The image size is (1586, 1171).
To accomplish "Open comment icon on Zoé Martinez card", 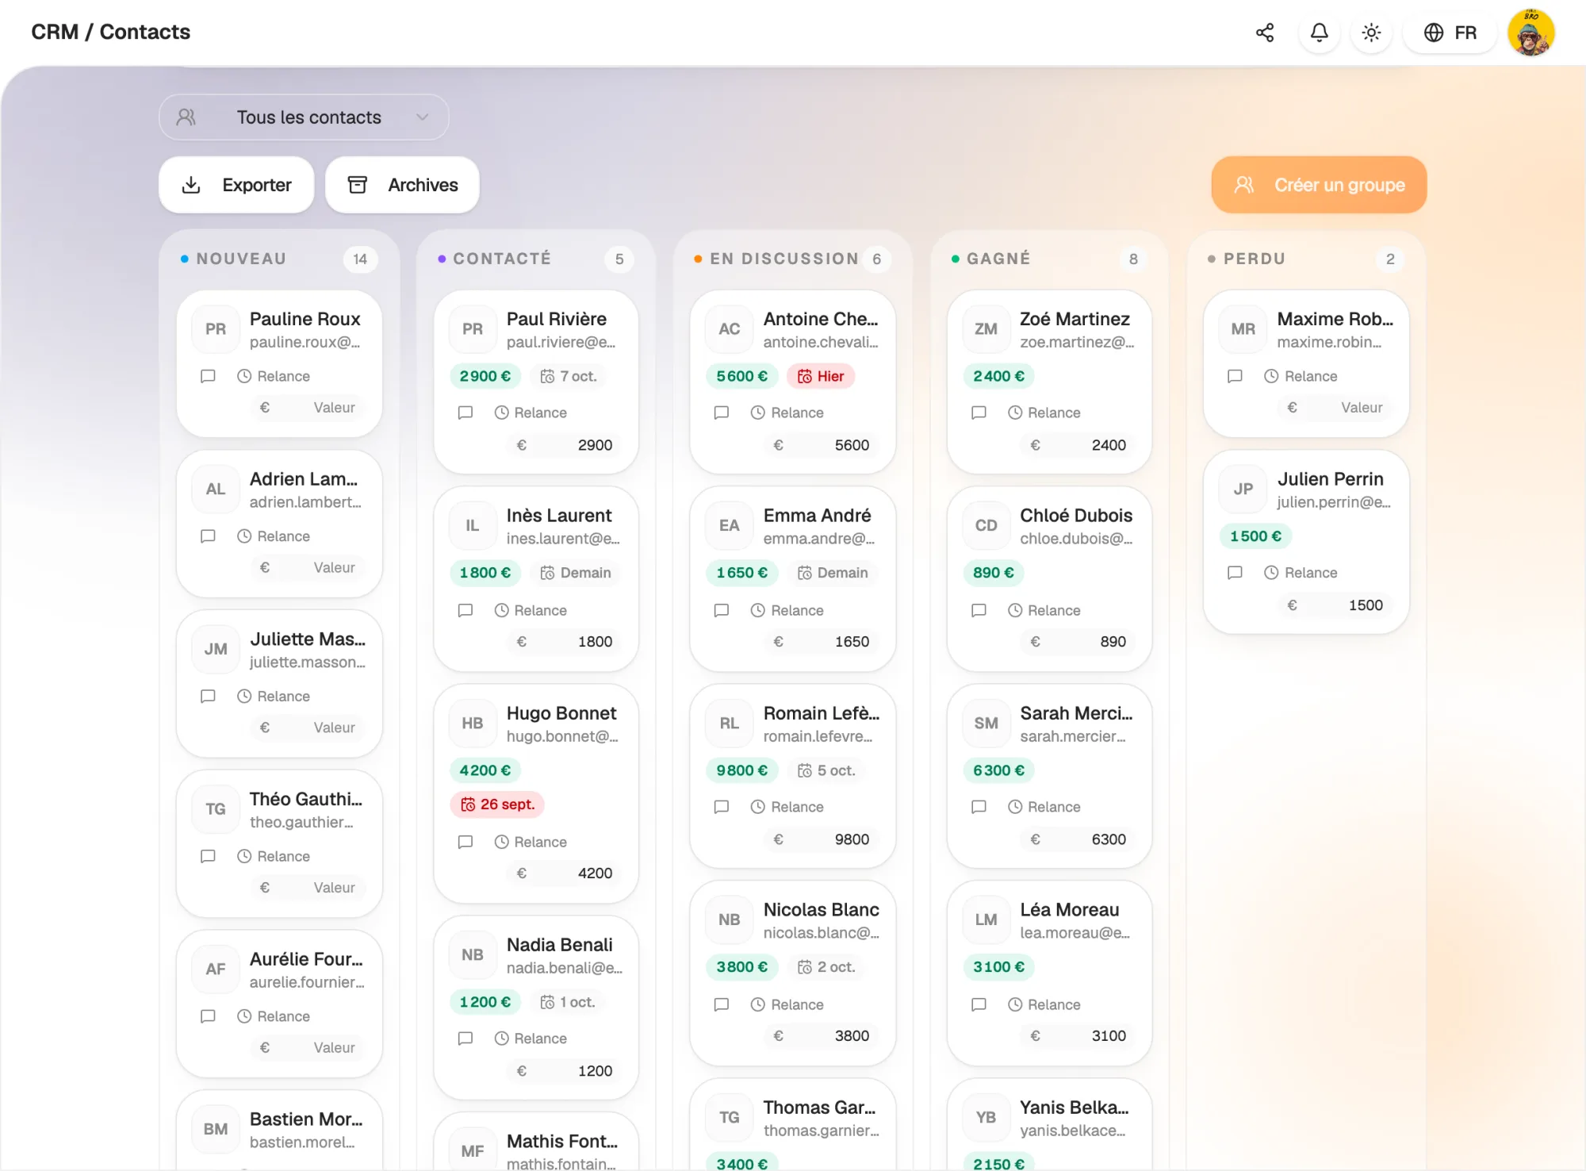I will click(979, 413).
